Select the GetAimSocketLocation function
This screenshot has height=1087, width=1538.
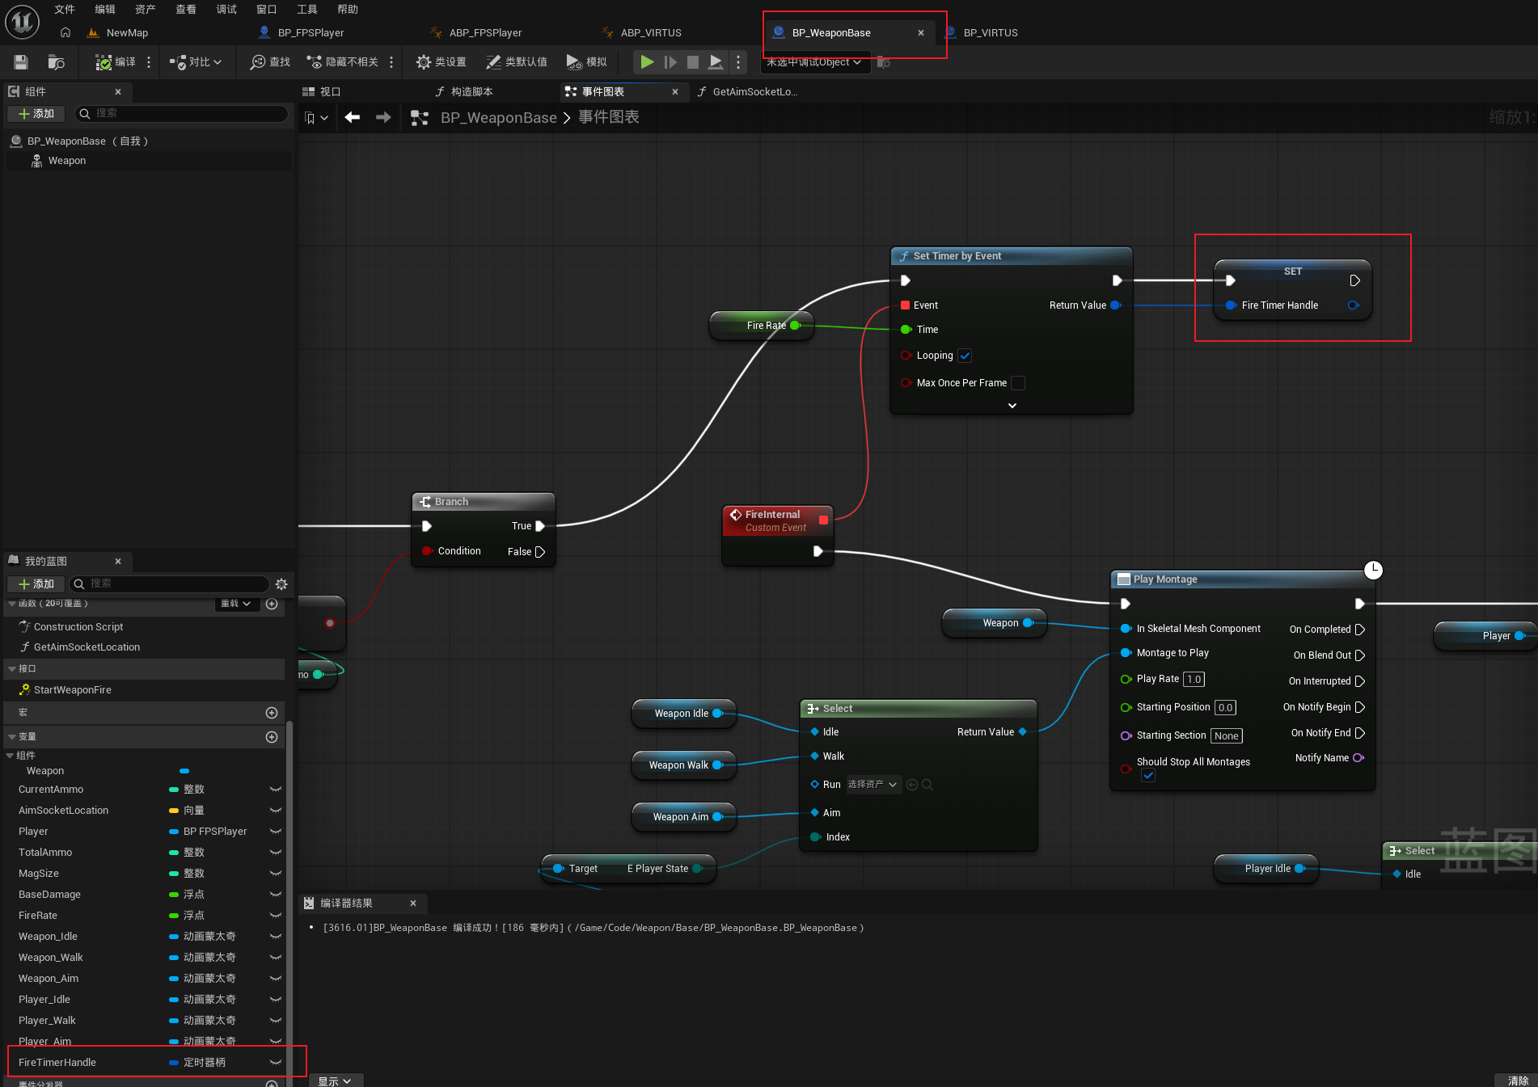tap(87, 647)
